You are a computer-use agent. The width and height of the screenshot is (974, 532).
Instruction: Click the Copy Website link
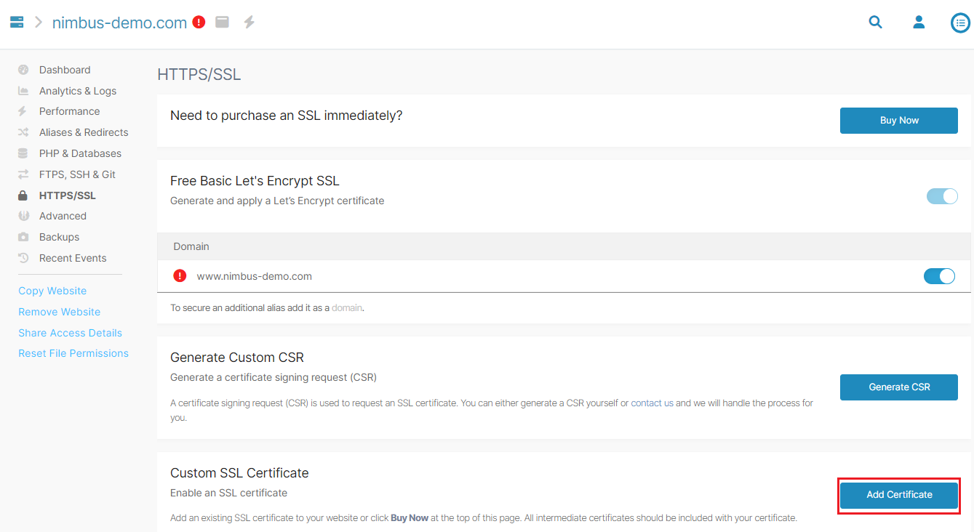click(52, 291)
